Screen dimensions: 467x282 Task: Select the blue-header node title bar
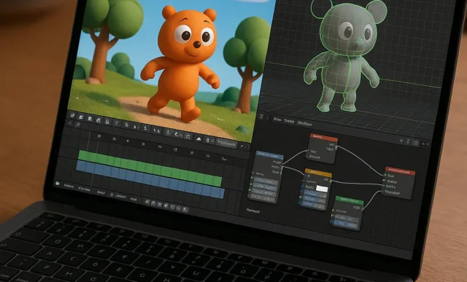(x=269, y=155)
